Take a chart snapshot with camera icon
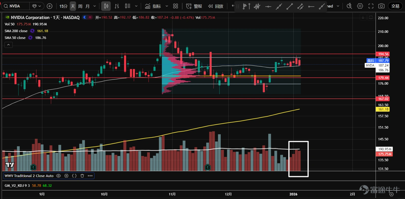The width and height of the screenshot is (405, 199). click(x=381, y=6)
